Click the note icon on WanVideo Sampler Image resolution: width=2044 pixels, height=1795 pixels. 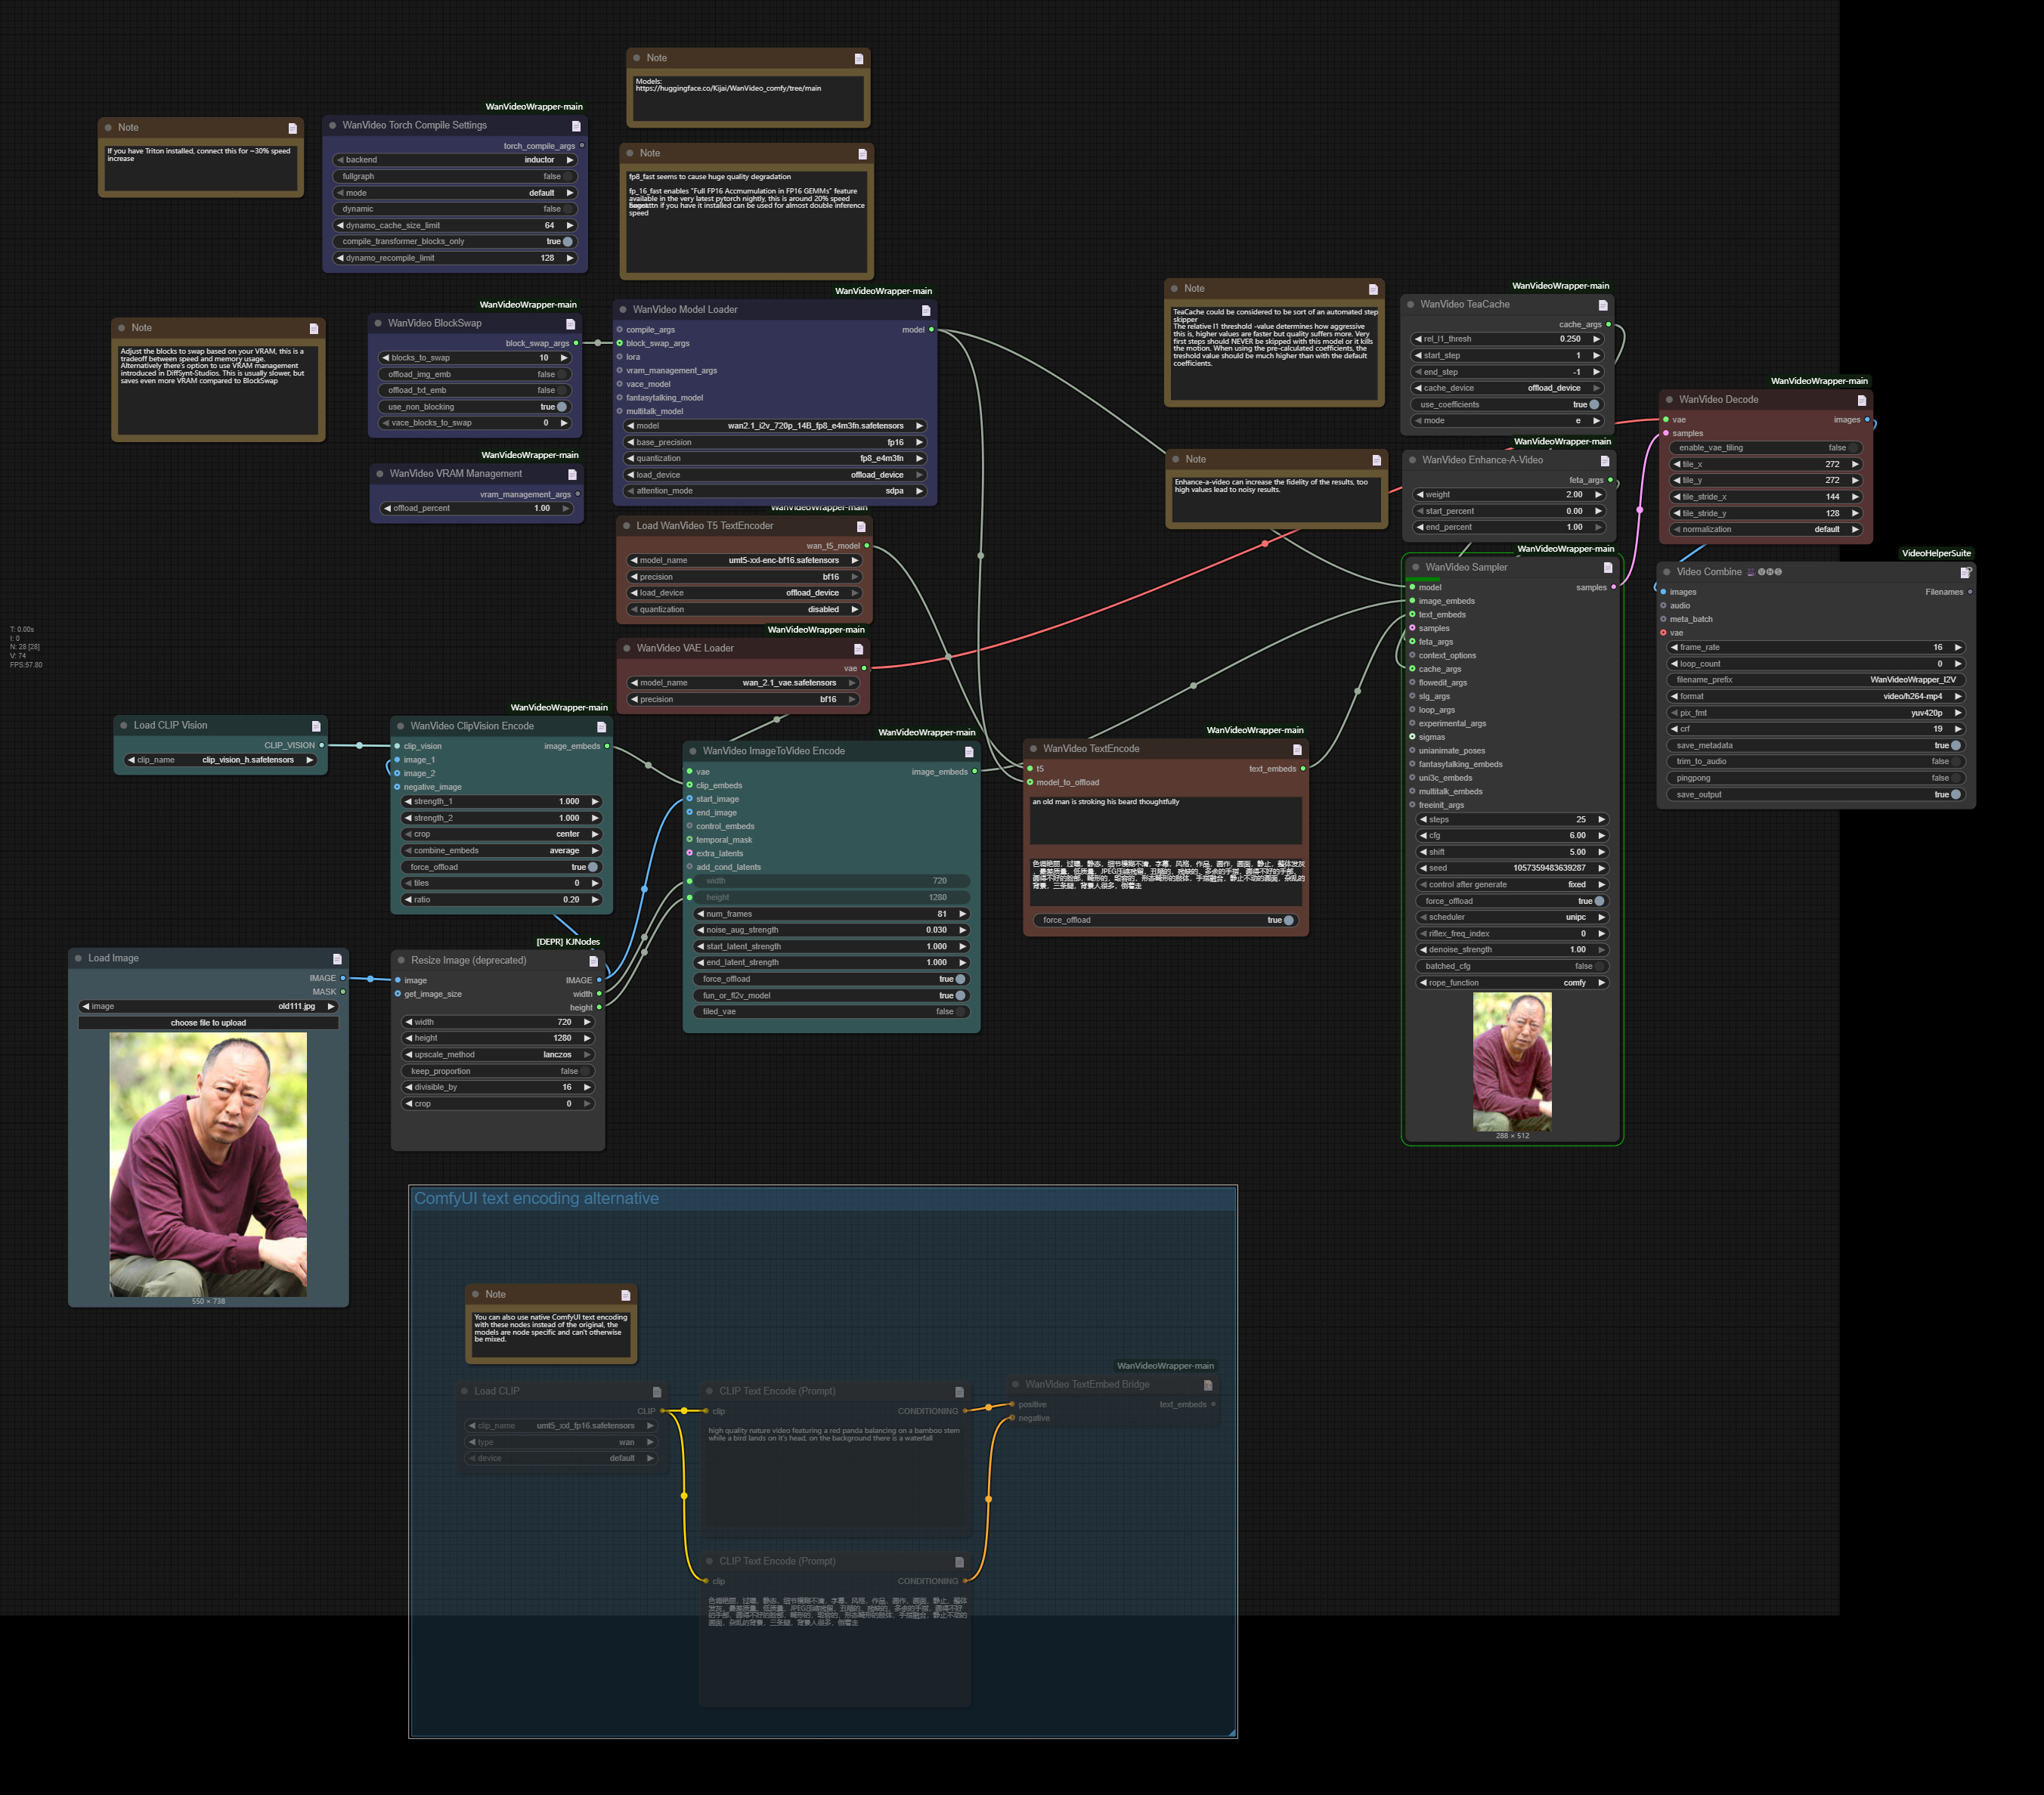1608,567
